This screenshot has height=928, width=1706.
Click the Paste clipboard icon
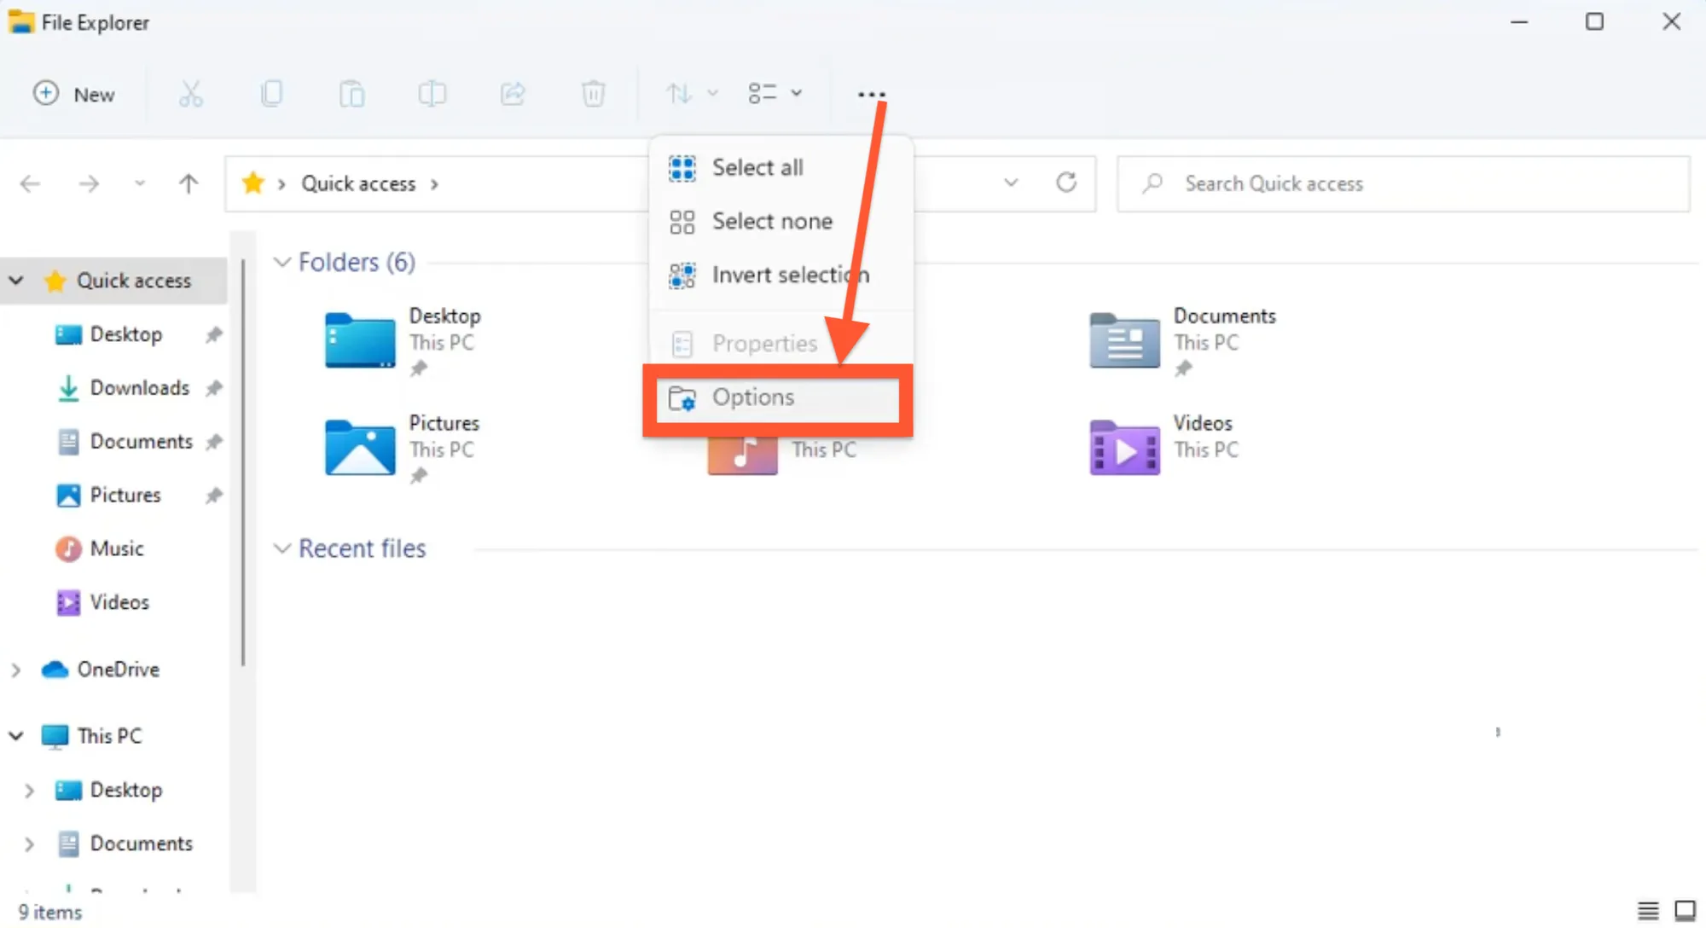click(351, 94)
